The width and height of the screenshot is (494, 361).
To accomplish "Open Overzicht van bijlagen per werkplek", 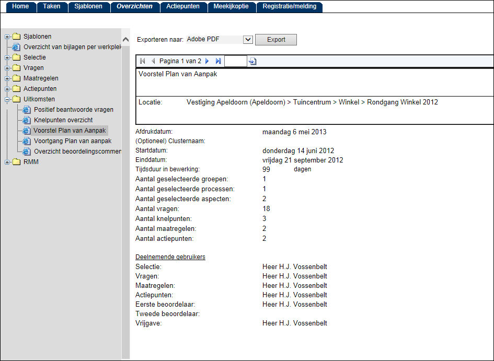I will pyautogui.click(x=72, y=47).
